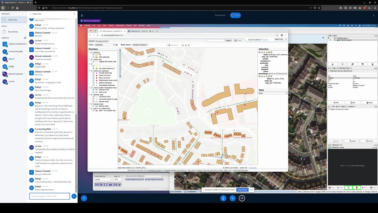The width and height of the screenshot is (378, 213).
Task: Open the Data 'None' dropdown
Action: pos(273,93)
